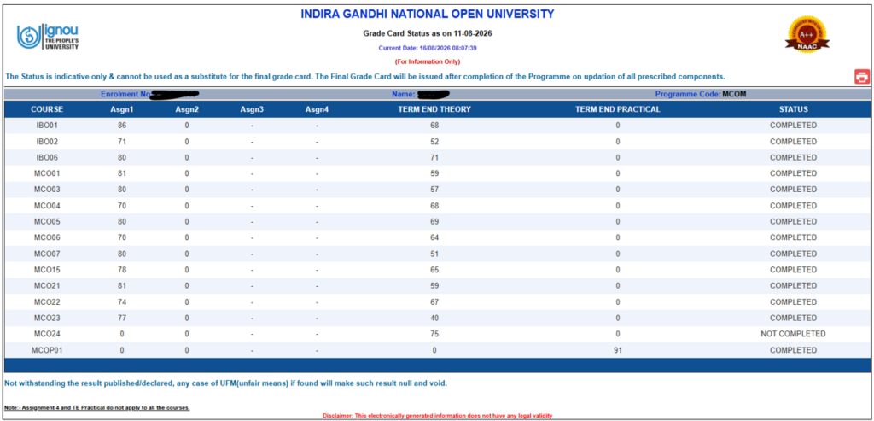Select the Asgn4 column header
This screenshot has width=874, height=421.
317,109
